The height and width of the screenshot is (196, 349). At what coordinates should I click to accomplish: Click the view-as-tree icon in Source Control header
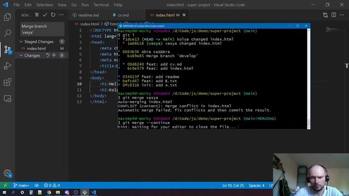tap(37, 15)
